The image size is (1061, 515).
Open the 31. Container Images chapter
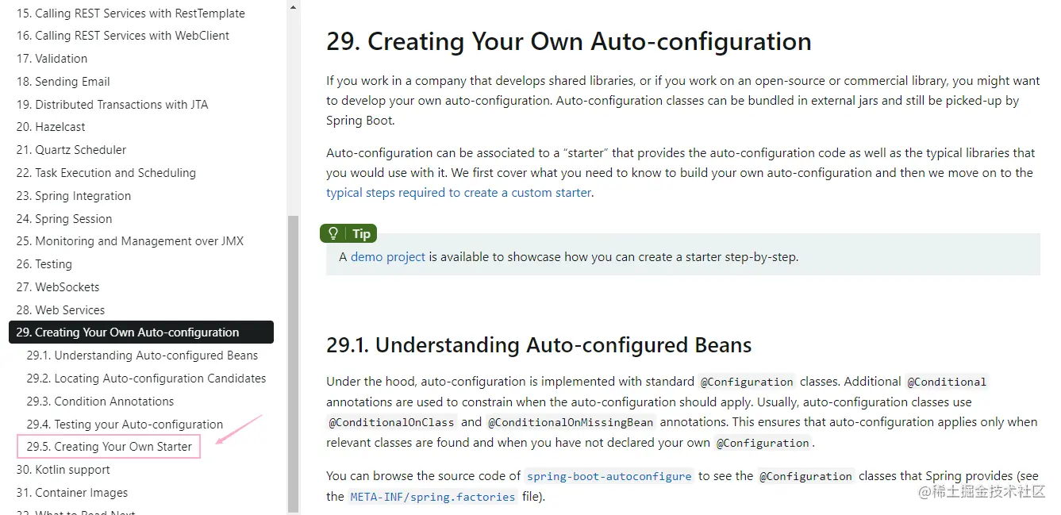pos(71,493)
